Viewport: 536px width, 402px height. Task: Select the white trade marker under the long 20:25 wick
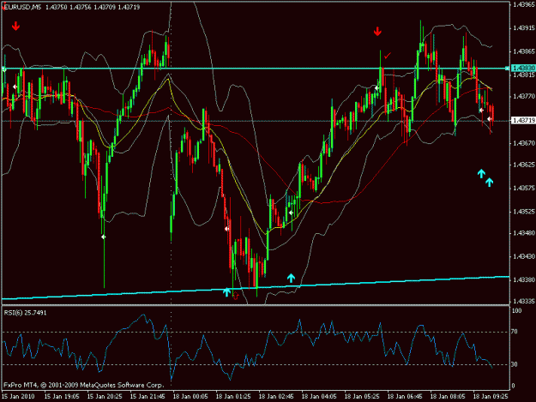[104, 237]
